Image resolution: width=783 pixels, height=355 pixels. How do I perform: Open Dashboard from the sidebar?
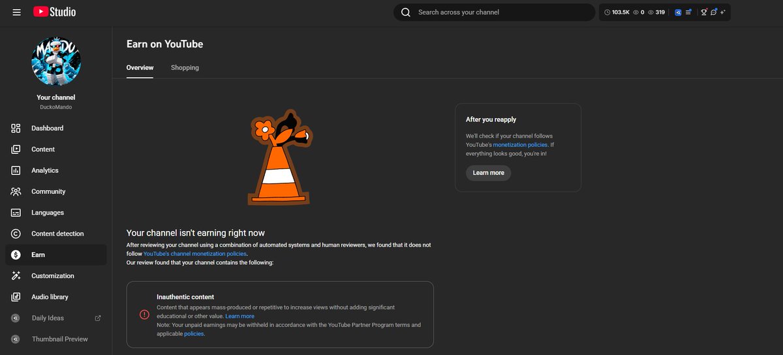(x=56, y=128)
